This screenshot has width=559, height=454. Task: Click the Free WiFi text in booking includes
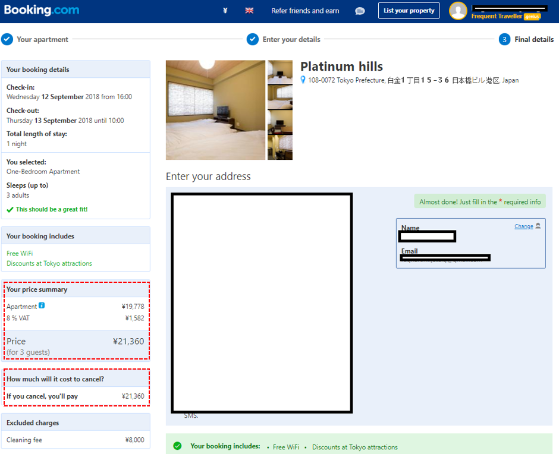coord(20,253)
